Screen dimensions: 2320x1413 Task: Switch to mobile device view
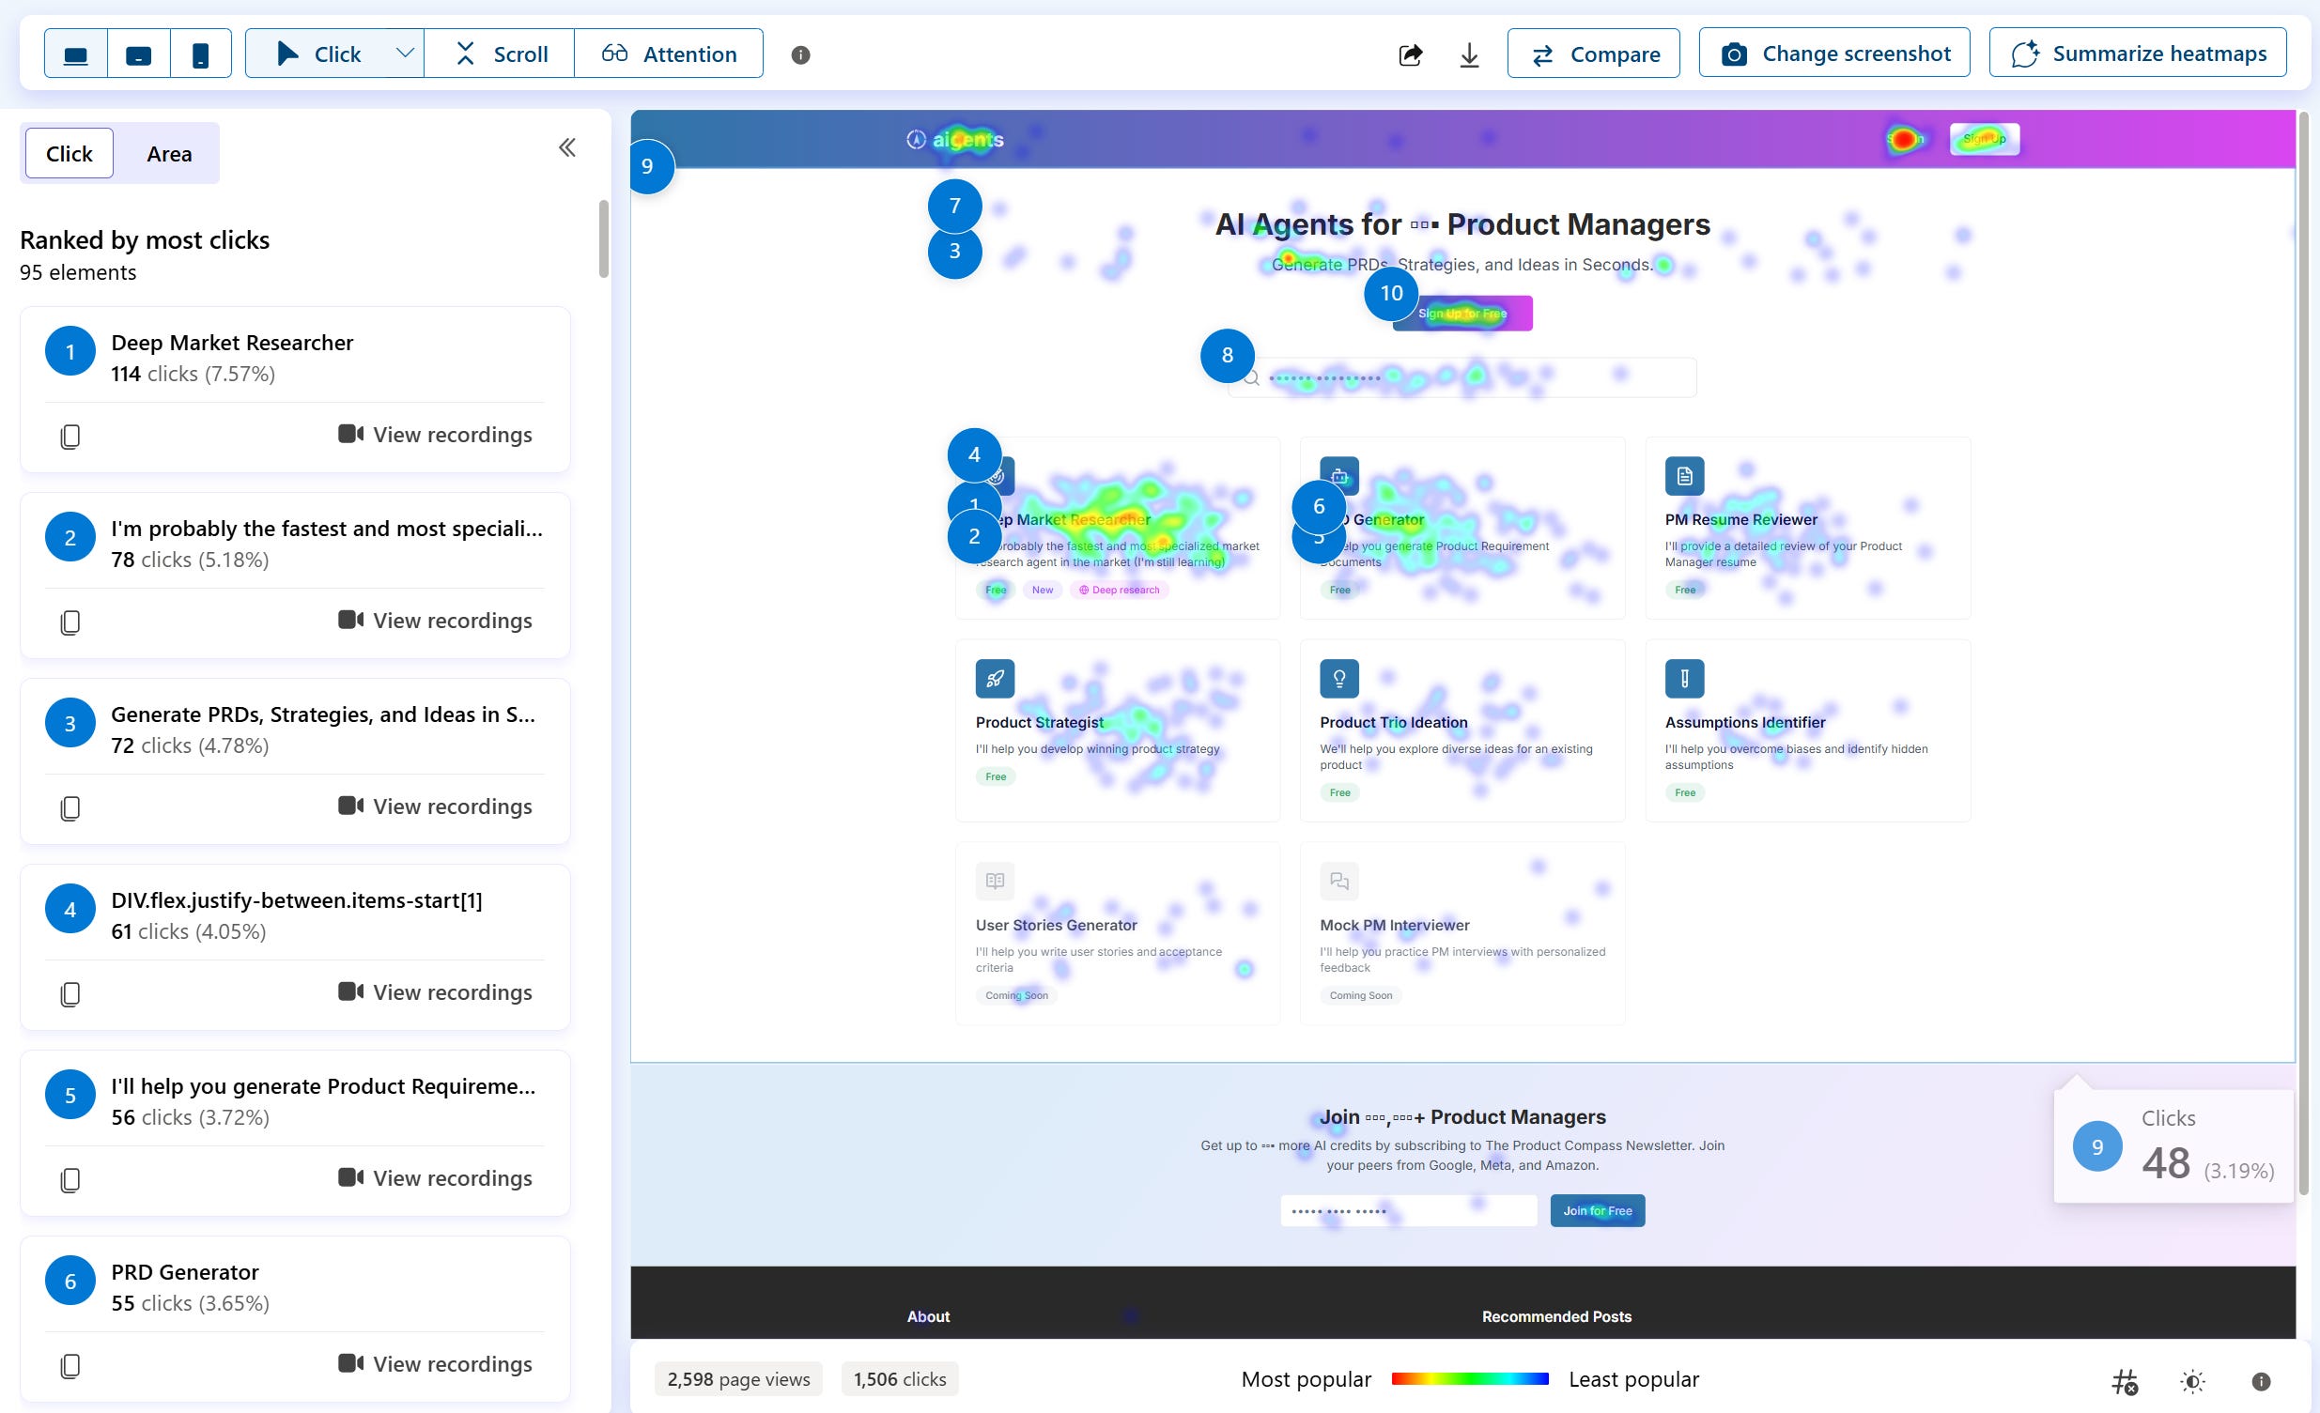[x=200, y=54]
